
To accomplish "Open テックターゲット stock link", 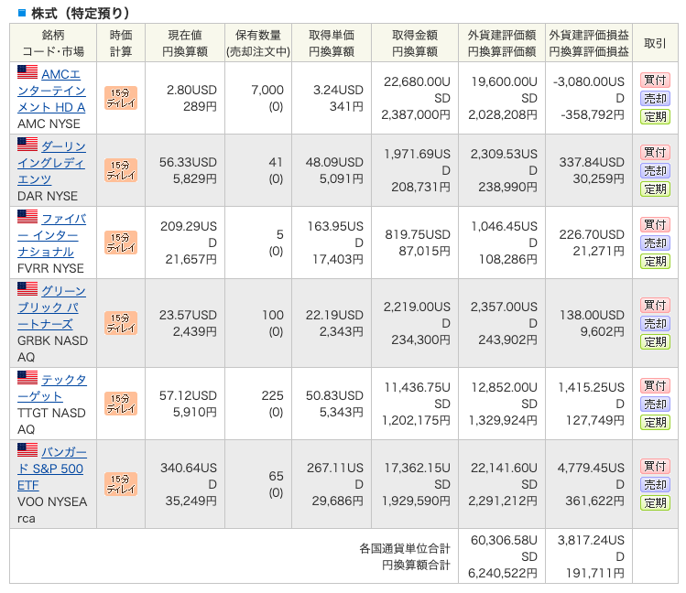I will [51, 388].
